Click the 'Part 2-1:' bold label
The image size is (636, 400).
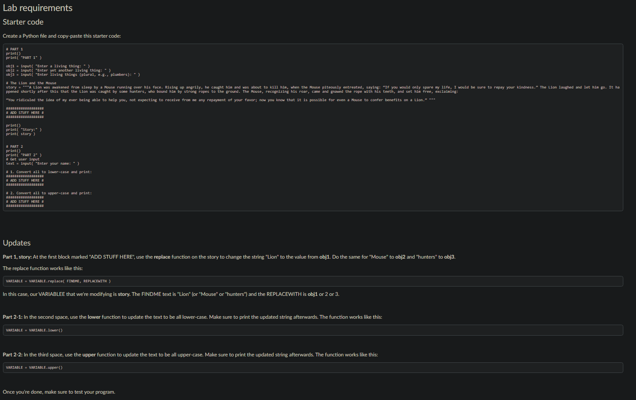tap(13, 317)
